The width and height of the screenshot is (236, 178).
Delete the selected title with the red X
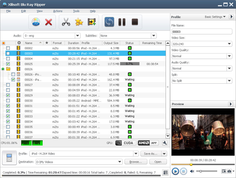click(x=48, y=22)
